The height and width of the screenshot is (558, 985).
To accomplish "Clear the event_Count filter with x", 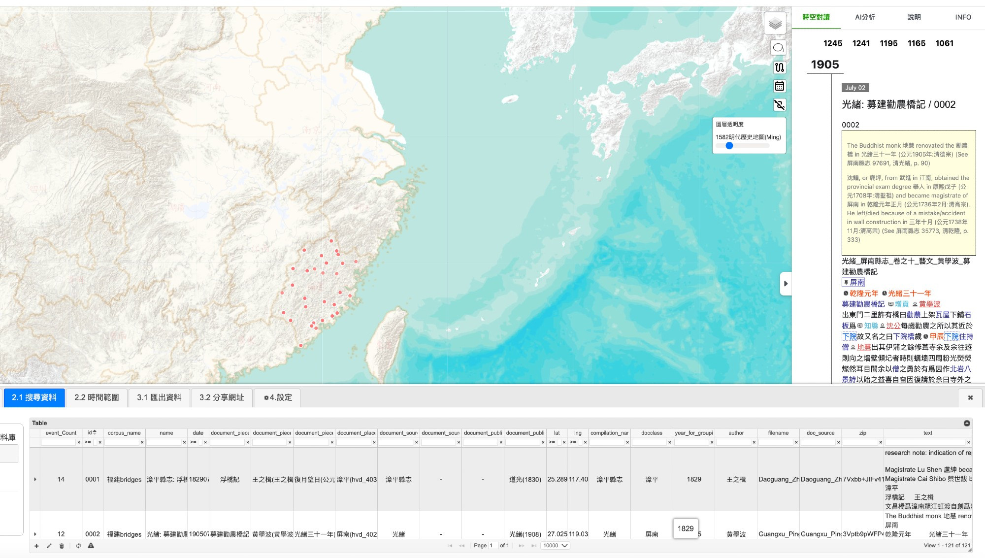I will click(79, 442).
